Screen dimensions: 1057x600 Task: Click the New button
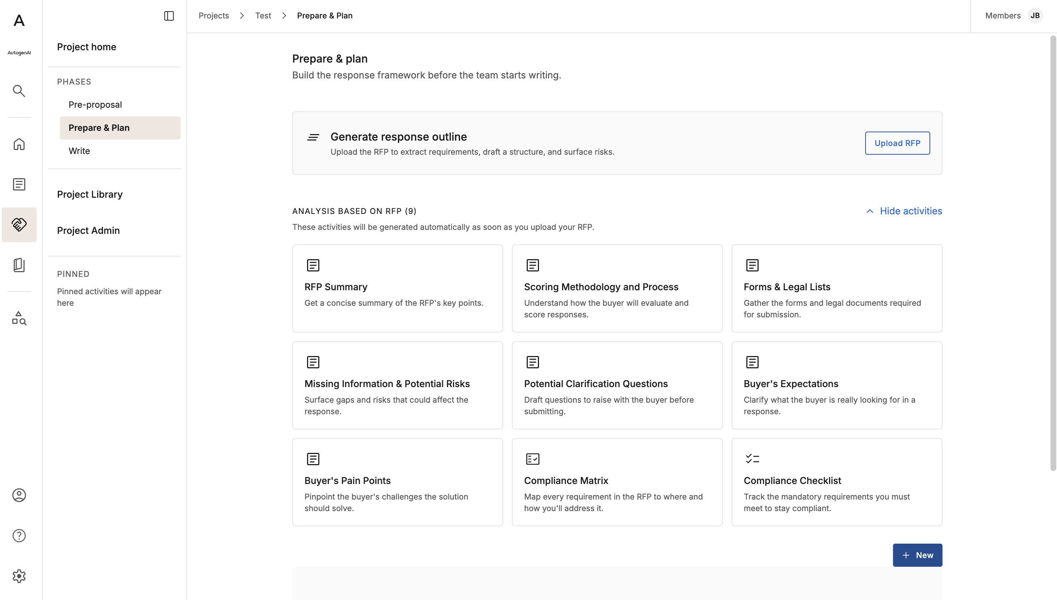pyautogui.click(x=917, y=555)
